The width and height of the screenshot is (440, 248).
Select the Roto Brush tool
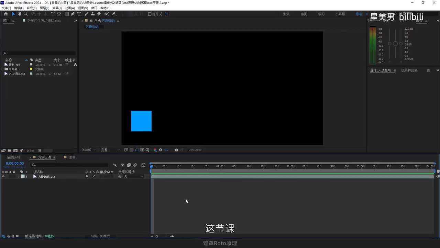[x=106, y=14]
